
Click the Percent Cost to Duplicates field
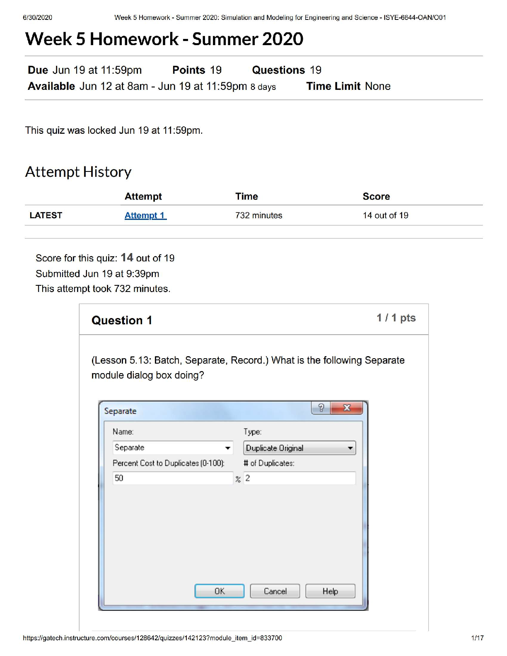(172, 478)
